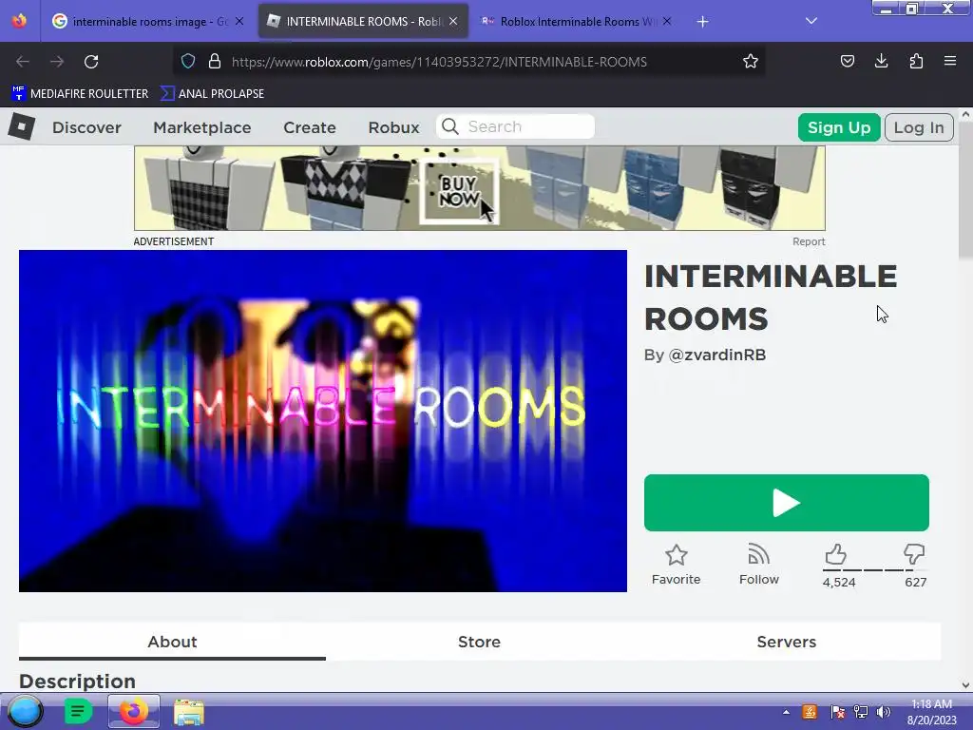Select the Servers tab

pyautogui.click(x=786, y=642)
